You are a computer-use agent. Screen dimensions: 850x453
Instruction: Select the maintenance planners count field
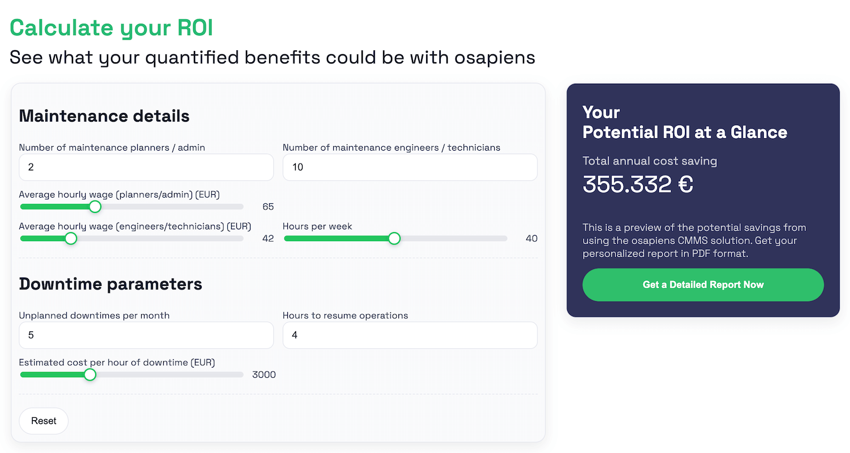click(146, 167)
